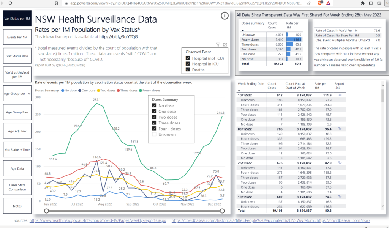Viewport: 389px width, 228px height.
Task: Click the focus mode icon above Observed Event
Action: (x=225, y=45)
